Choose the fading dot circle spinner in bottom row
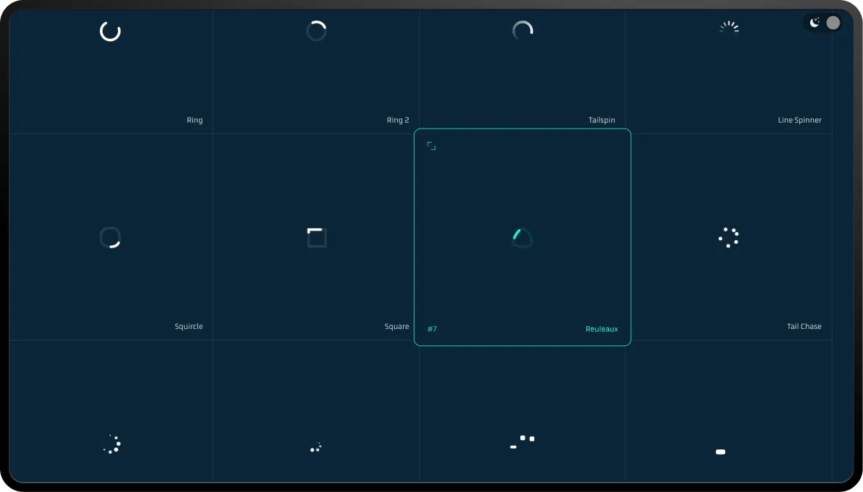This screenshot has height=492, width=863. point(112,444)
